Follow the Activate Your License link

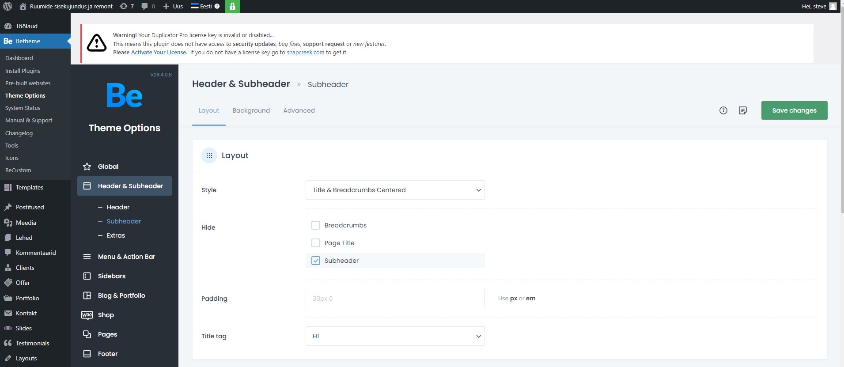tap(159, 53)
